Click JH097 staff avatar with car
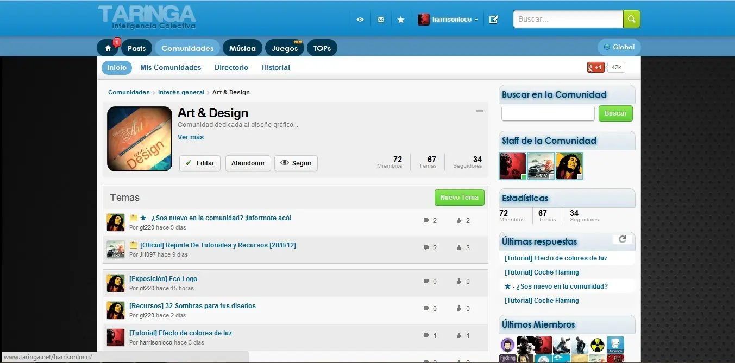 pos(541,166)
